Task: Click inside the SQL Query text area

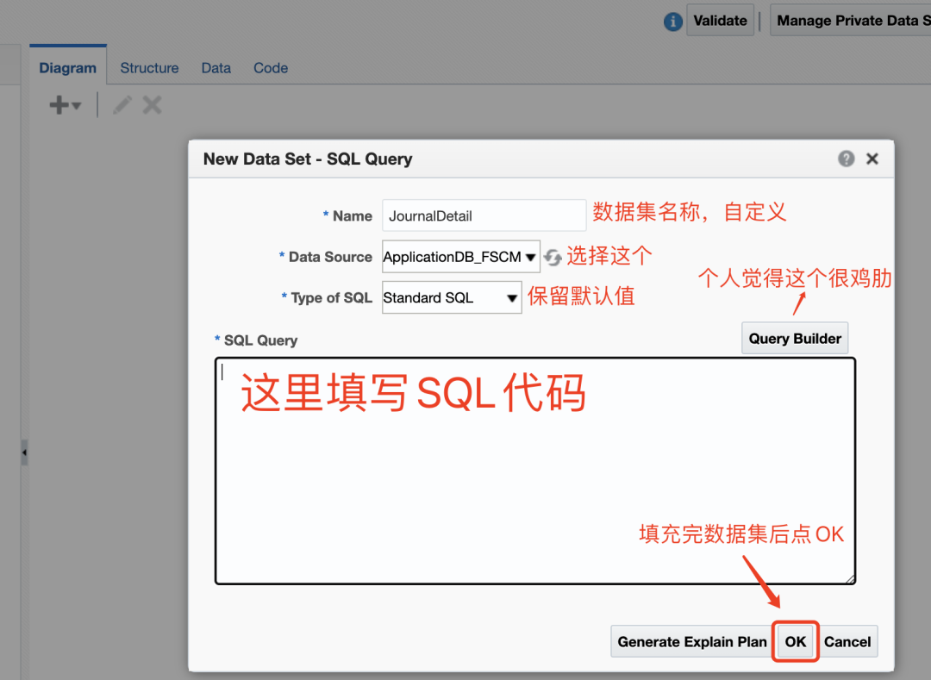Action: click(x=535, y=471)
